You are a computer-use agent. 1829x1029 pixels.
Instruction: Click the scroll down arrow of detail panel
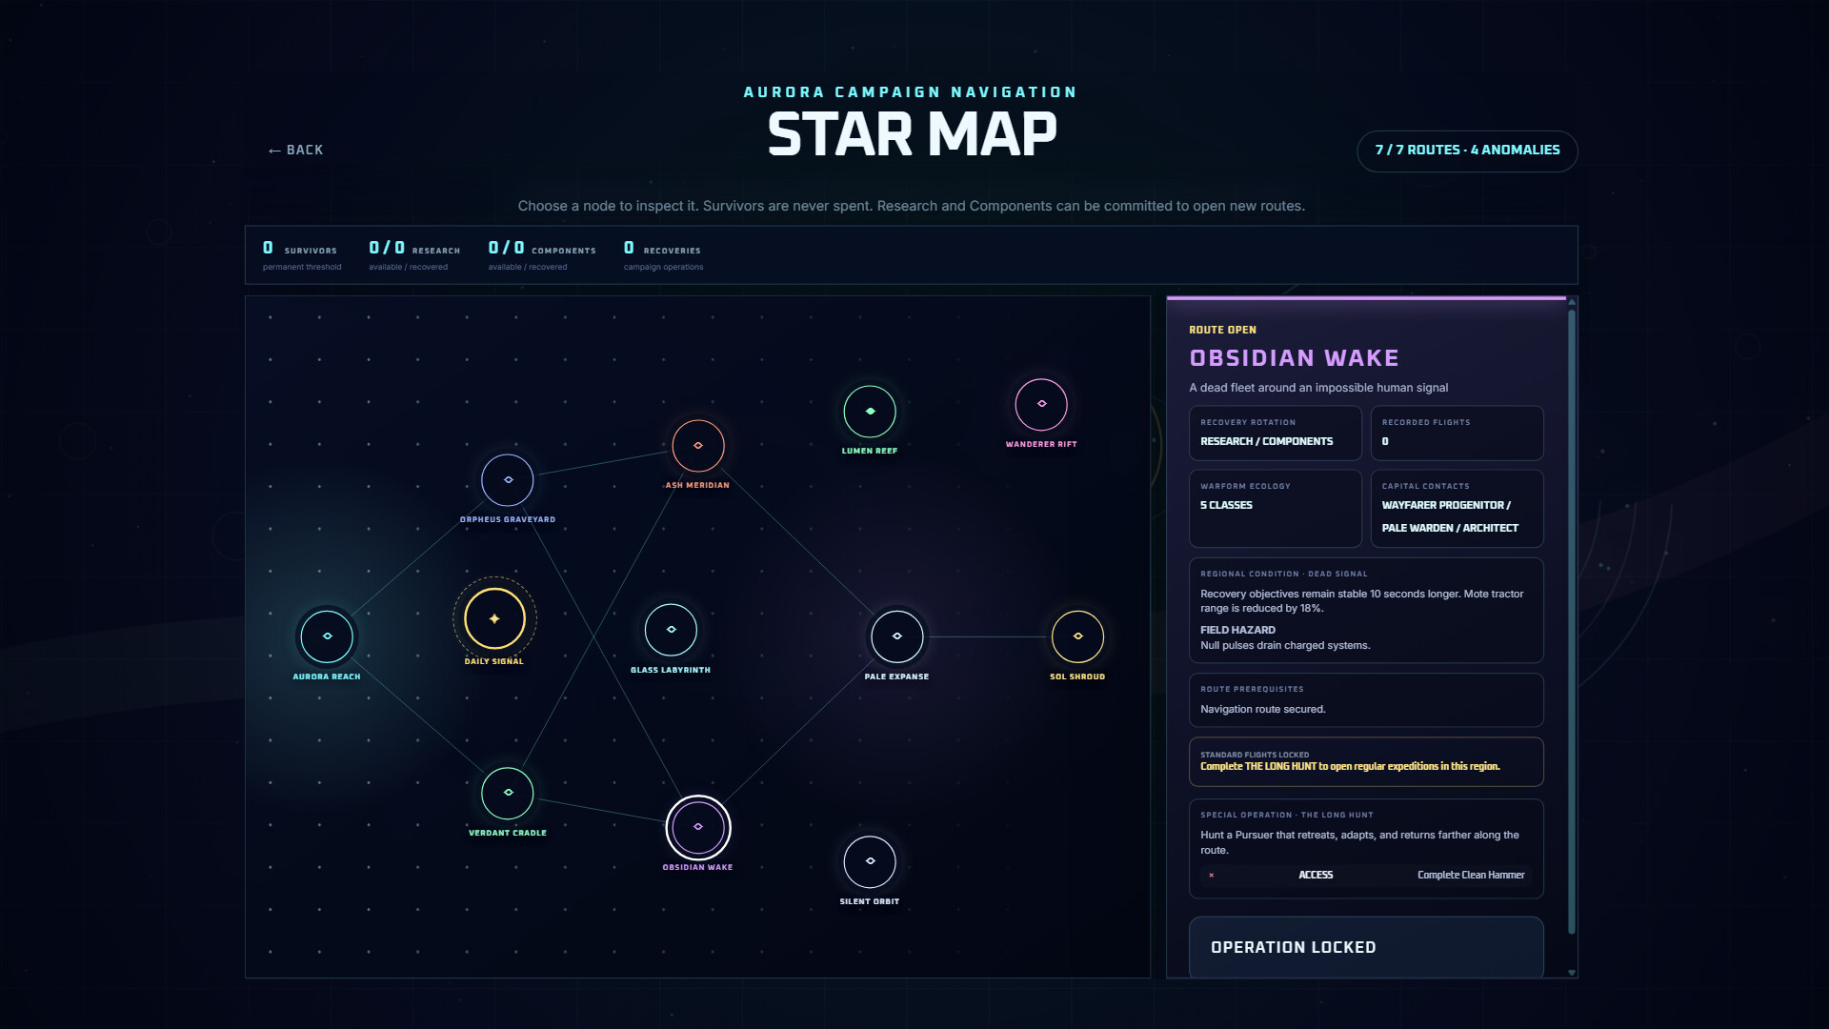1572,973
